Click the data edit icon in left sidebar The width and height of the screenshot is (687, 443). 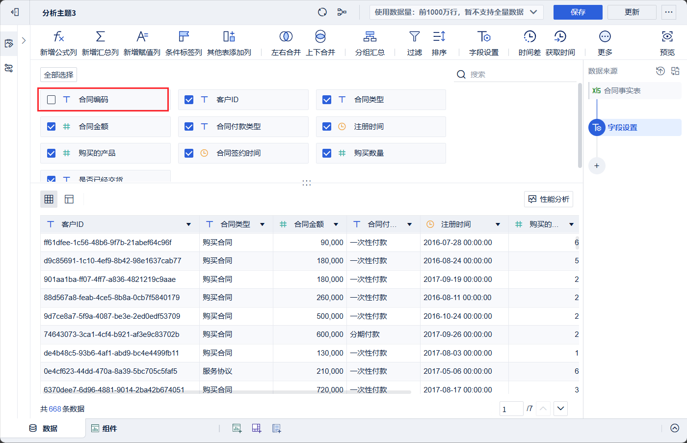(9, 43)
